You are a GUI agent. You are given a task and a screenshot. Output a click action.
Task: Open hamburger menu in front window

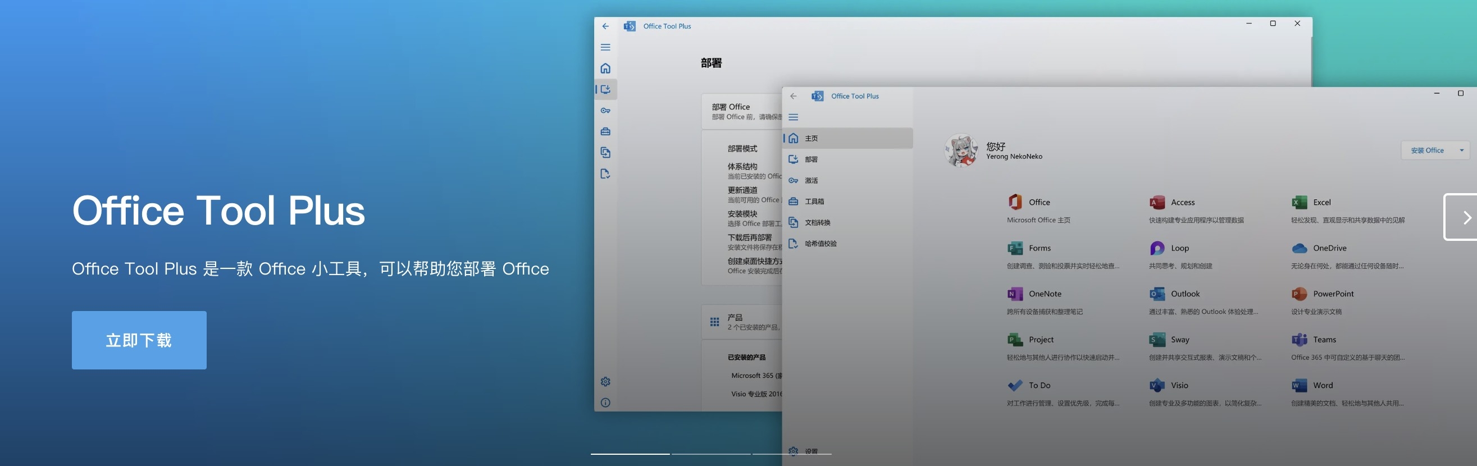coord(794,117)
